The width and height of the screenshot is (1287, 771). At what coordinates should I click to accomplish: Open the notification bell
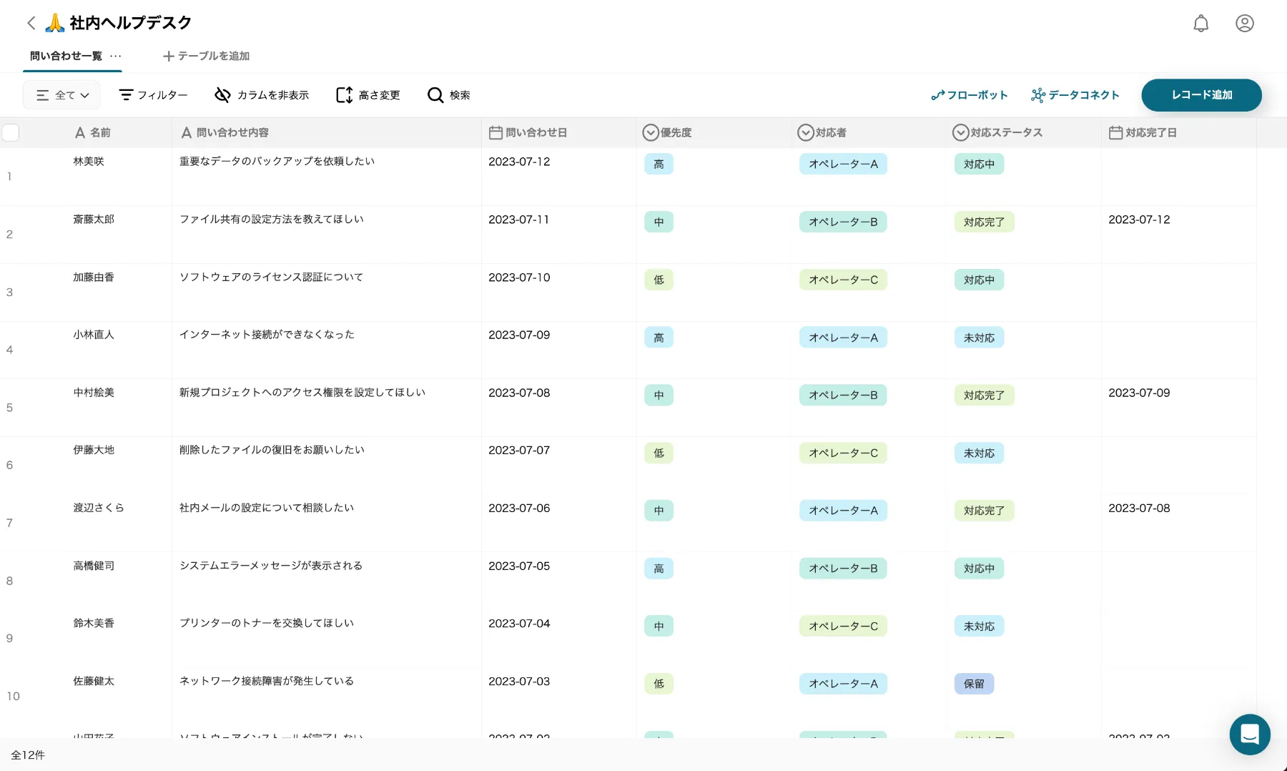click(x=1200, y=24)
